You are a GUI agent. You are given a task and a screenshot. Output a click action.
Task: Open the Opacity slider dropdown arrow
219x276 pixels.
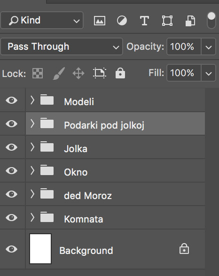pyautogui.click(x=209, y=47)
